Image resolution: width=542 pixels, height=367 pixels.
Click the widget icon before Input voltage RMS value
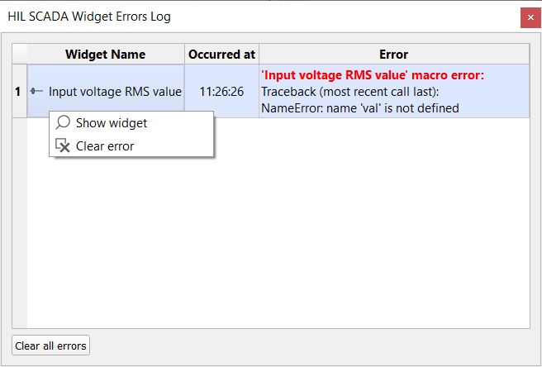click(36, 91)
